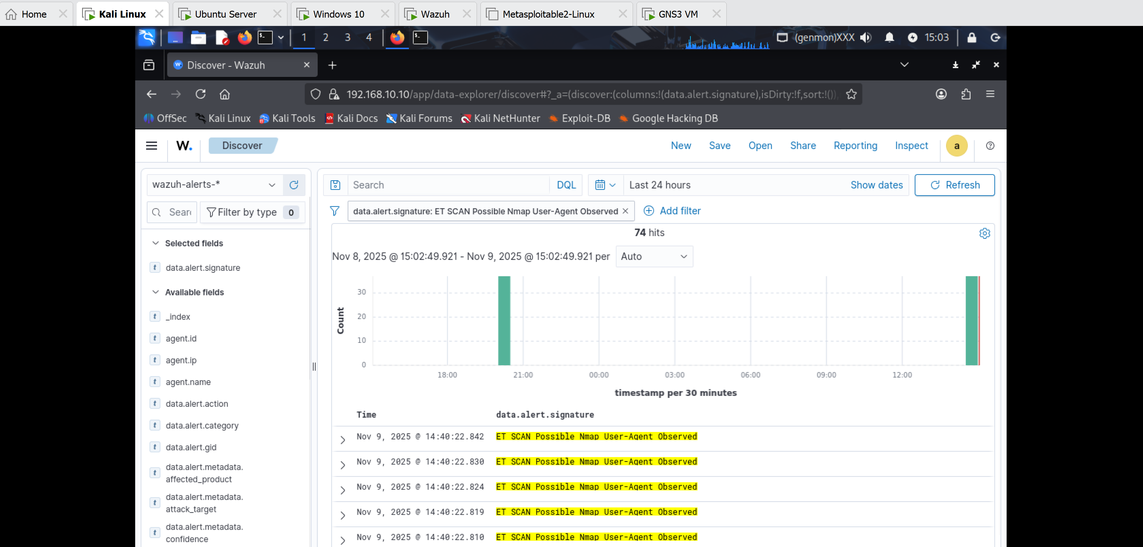Open the user avatar menu
The width and height of the screenshot is (1143, 547).
957,145
